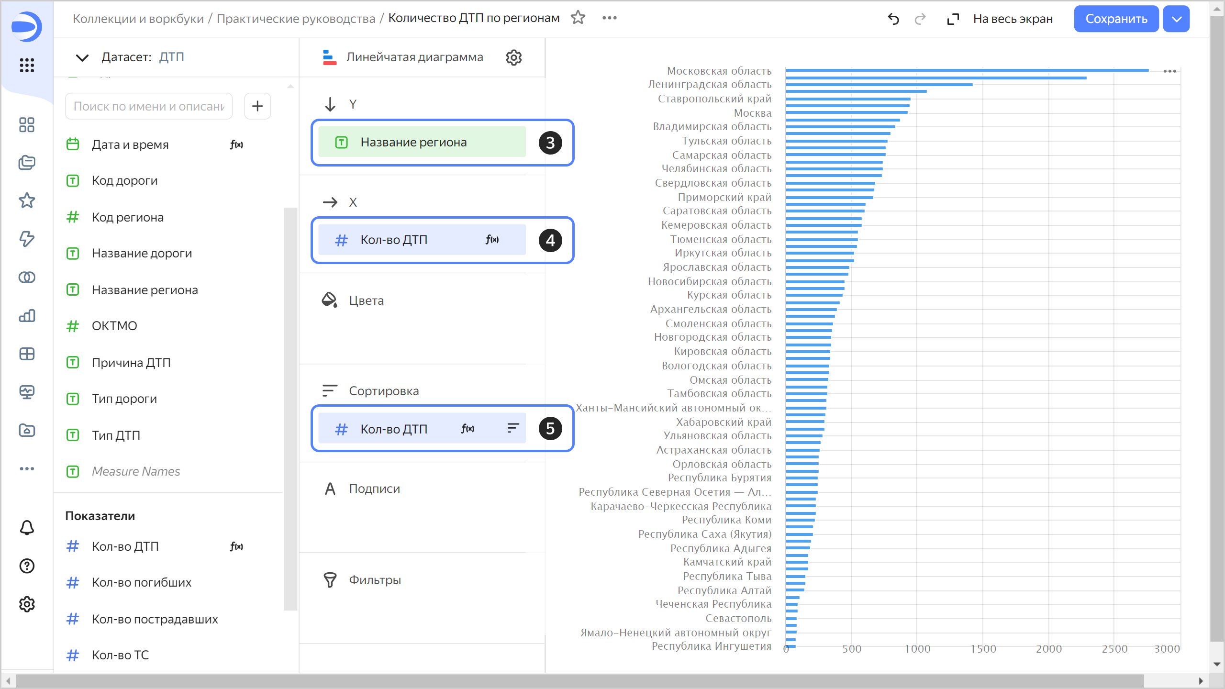Click the favorite star icon next to chart title
Viewport: 1225px width, 689px height.
pos(578,18)
